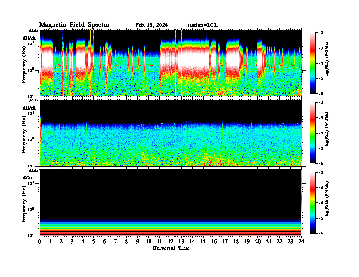Click hour tick label "16" on time axis
Viewport: 359px width, 277px height.
coord(214,242)
